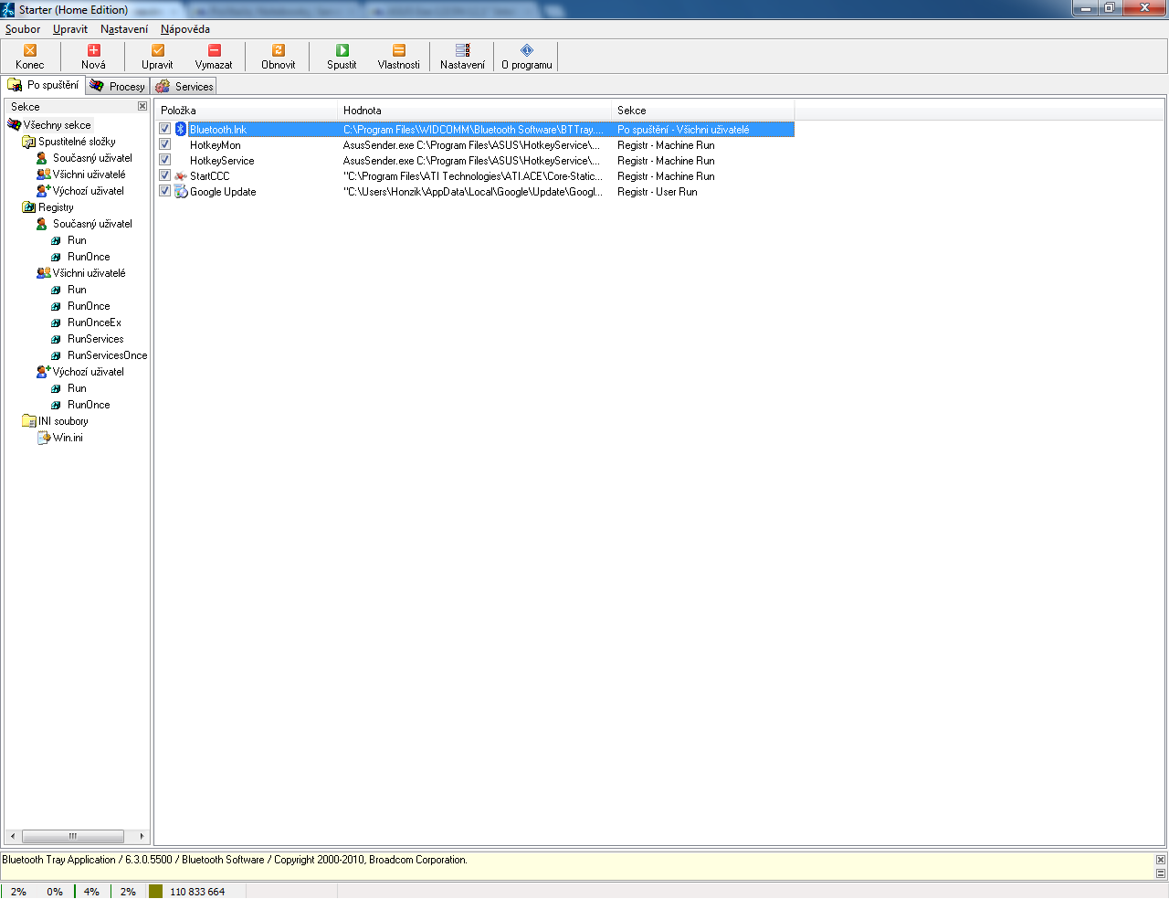Select Všichni uživatelé under Registry
This screenshot has height=899, width=1169.
[x=89, y=273]
